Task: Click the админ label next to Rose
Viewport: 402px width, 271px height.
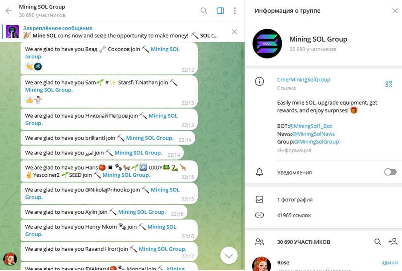Action: click(390, 262)
